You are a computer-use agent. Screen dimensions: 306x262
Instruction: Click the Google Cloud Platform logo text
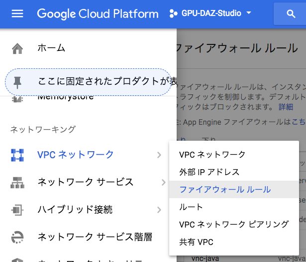(98, 13)
